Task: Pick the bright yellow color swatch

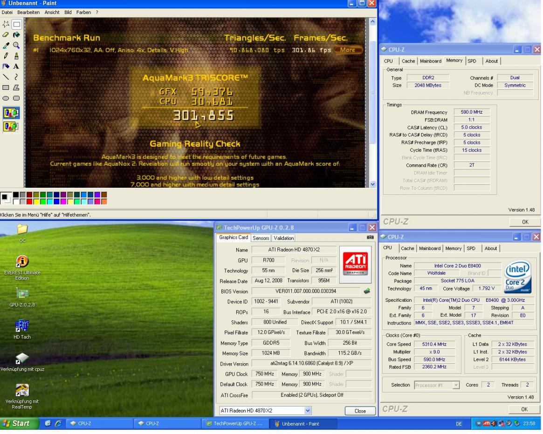Action: pos(36,202)
